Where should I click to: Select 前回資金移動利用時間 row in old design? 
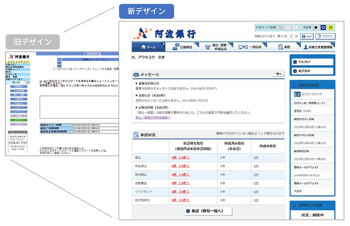[x=79, y=132]
